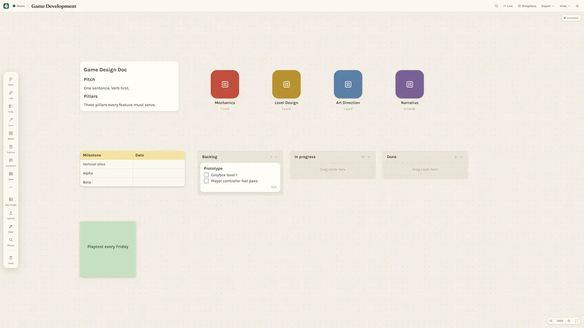The image size is (584, 328).
Task: Click the Upload tool in sidebar
Action: click(11, 215)
